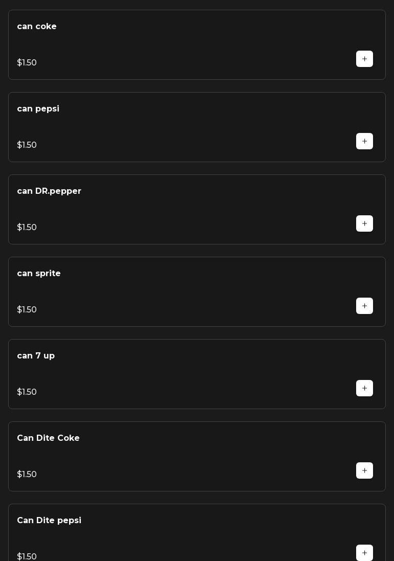Click the can DR.pepper $1.50 price
394x561 pixels.
pos(27,228)
